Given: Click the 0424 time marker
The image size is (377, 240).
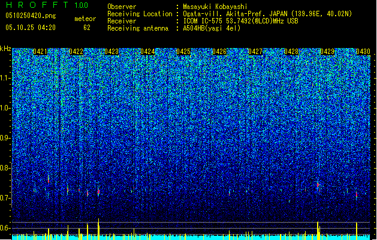Looking at the screenshot, I should point(147,52).
